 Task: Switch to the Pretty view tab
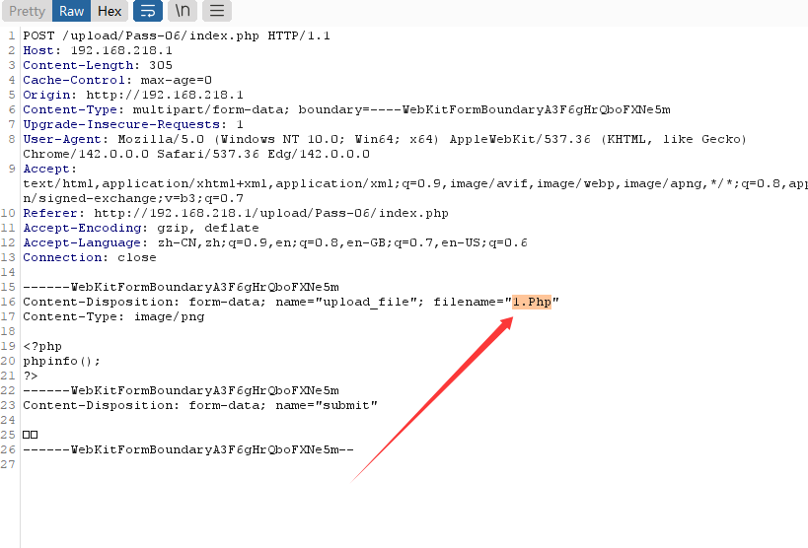[x=27, y=11]
